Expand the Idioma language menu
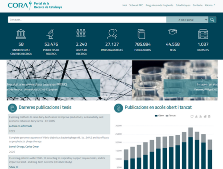 (x=210, y=5)
